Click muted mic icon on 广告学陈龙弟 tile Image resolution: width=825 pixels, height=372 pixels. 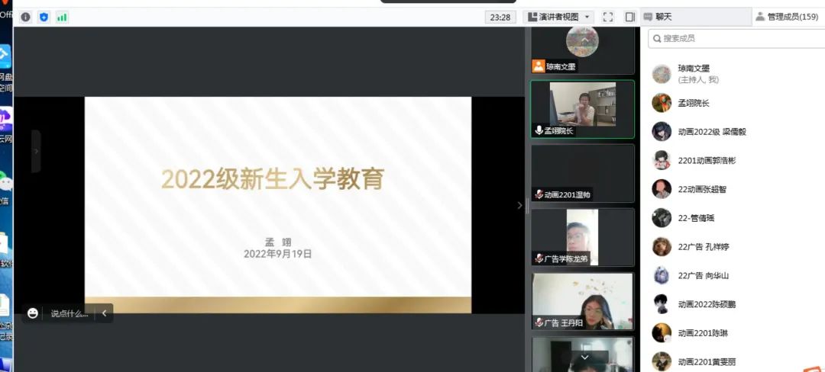pyautogui.click(x=539, y=258)
